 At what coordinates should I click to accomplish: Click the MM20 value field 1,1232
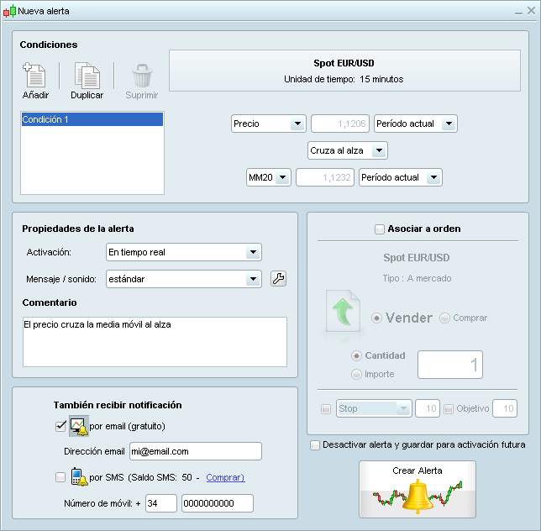(x=325, y=177)
